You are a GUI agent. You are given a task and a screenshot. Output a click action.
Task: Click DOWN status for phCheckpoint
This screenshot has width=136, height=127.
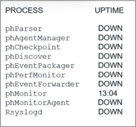tap(110, 47)
